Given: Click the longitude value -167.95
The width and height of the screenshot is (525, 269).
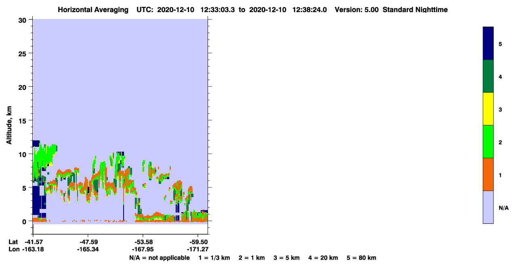Looking at the screenshot, I should tap(143, 249).
